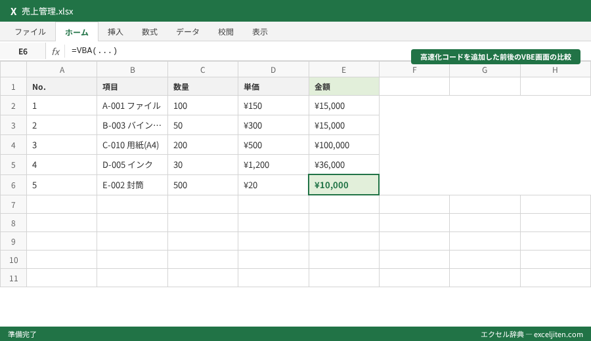
Task: Select quantity cell 100
Action: click(203, 106)
